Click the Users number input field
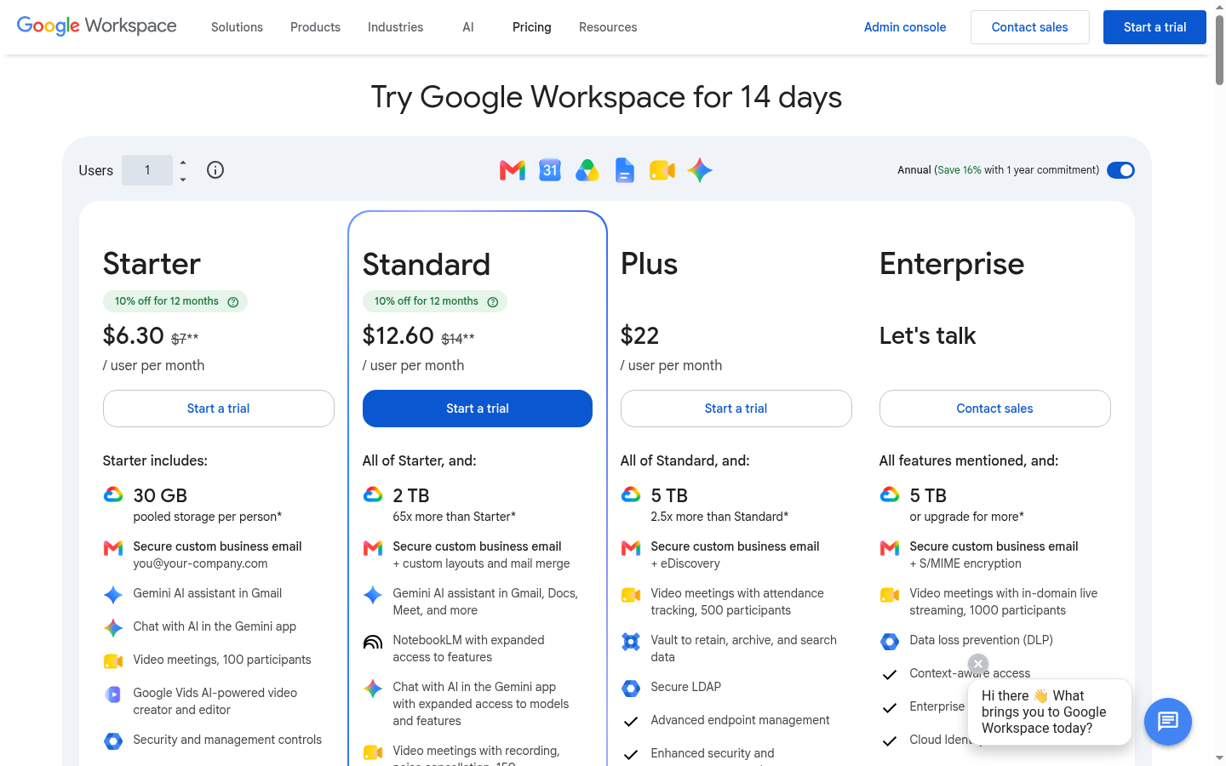This screenshot has height=766, width=1226. coord(147,170)
